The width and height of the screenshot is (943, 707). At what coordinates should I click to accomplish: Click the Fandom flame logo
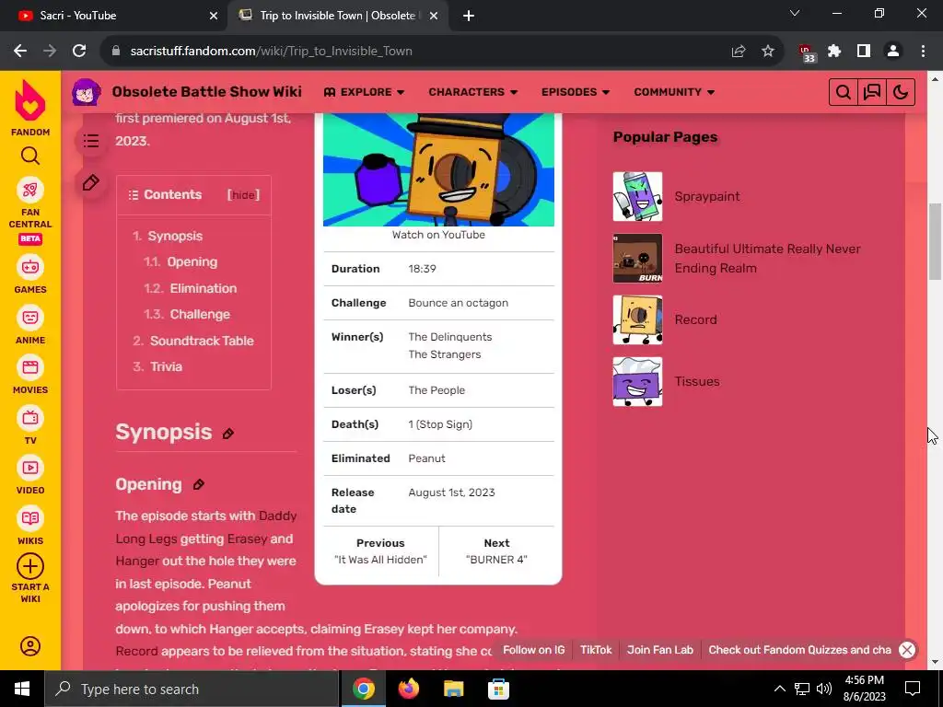(x=30, y=101)
